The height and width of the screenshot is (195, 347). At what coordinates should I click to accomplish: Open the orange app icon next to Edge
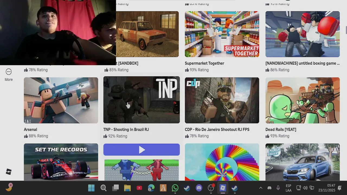click(163, 188)
